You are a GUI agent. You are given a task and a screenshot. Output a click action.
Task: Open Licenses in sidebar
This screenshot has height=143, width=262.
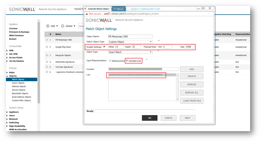click(x=13, y=28)
